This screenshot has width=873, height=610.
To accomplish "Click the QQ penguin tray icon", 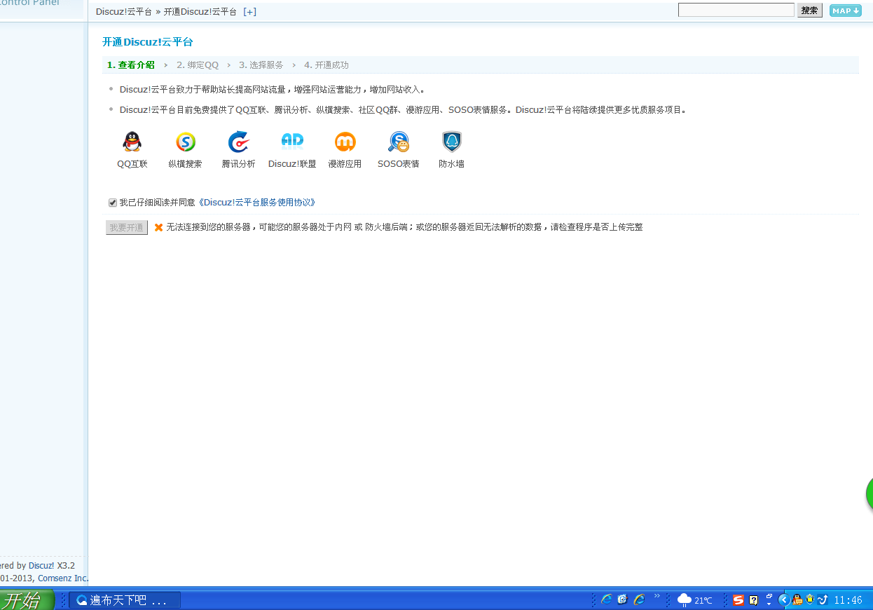I will (x=797, y=600).
